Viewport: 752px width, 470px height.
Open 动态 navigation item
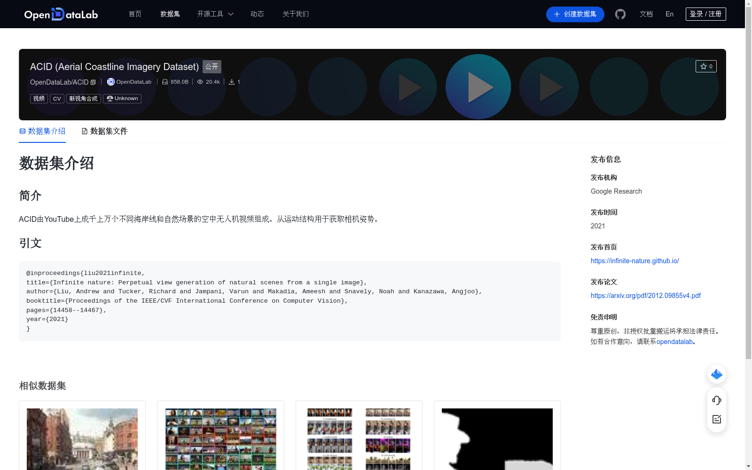pyautogui.click(x=257, y=14)
